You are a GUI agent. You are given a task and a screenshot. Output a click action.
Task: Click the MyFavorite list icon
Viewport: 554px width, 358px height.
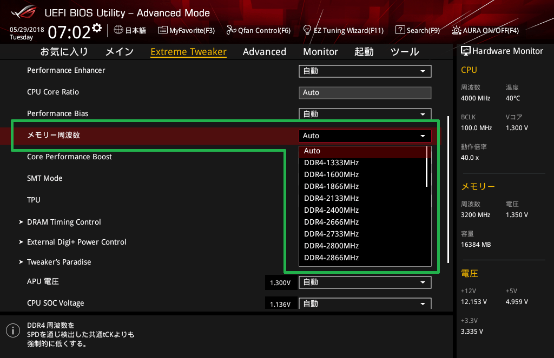[x=162, y=30]
